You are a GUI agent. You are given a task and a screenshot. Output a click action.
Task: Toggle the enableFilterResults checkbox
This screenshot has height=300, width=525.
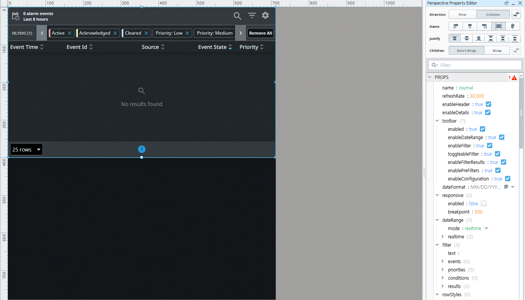504,162
